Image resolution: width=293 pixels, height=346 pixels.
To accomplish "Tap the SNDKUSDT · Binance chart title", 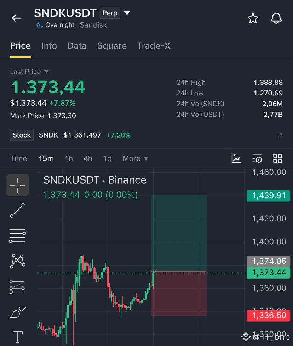I will [95, 180].
